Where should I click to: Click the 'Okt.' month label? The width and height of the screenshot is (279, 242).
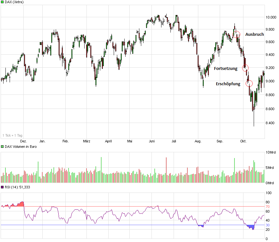pyautogui.click(x=243, y=141)
